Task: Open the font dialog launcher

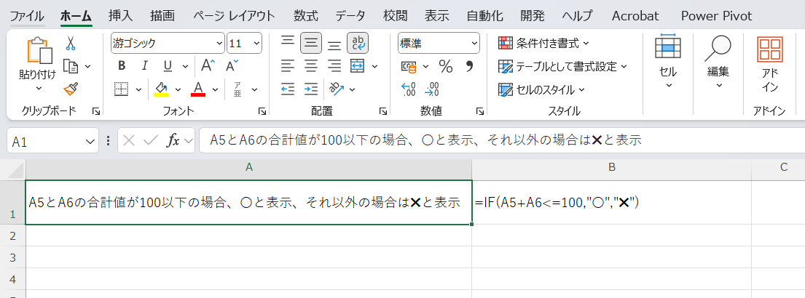Action: 262,111
